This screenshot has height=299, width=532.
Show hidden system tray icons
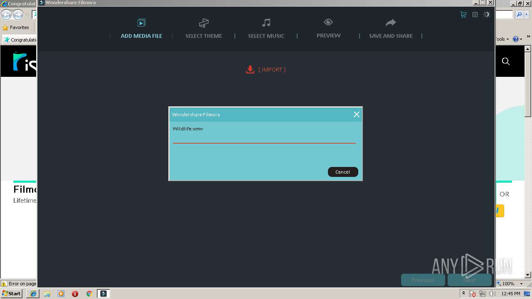(463, 294)
